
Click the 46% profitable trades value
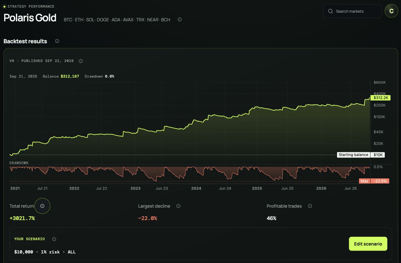click(271, 218)
